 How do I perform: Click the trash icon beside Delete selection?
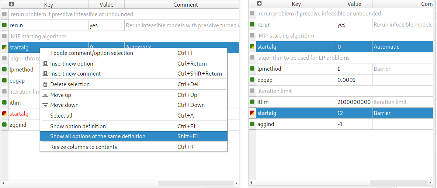click(x=46, y=84)
